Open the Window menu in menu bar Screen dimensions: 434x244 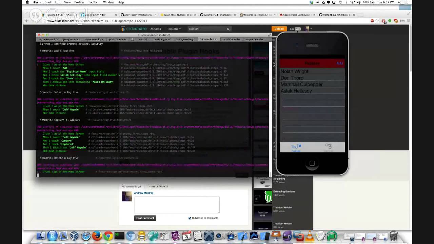(x=108, y=2)
